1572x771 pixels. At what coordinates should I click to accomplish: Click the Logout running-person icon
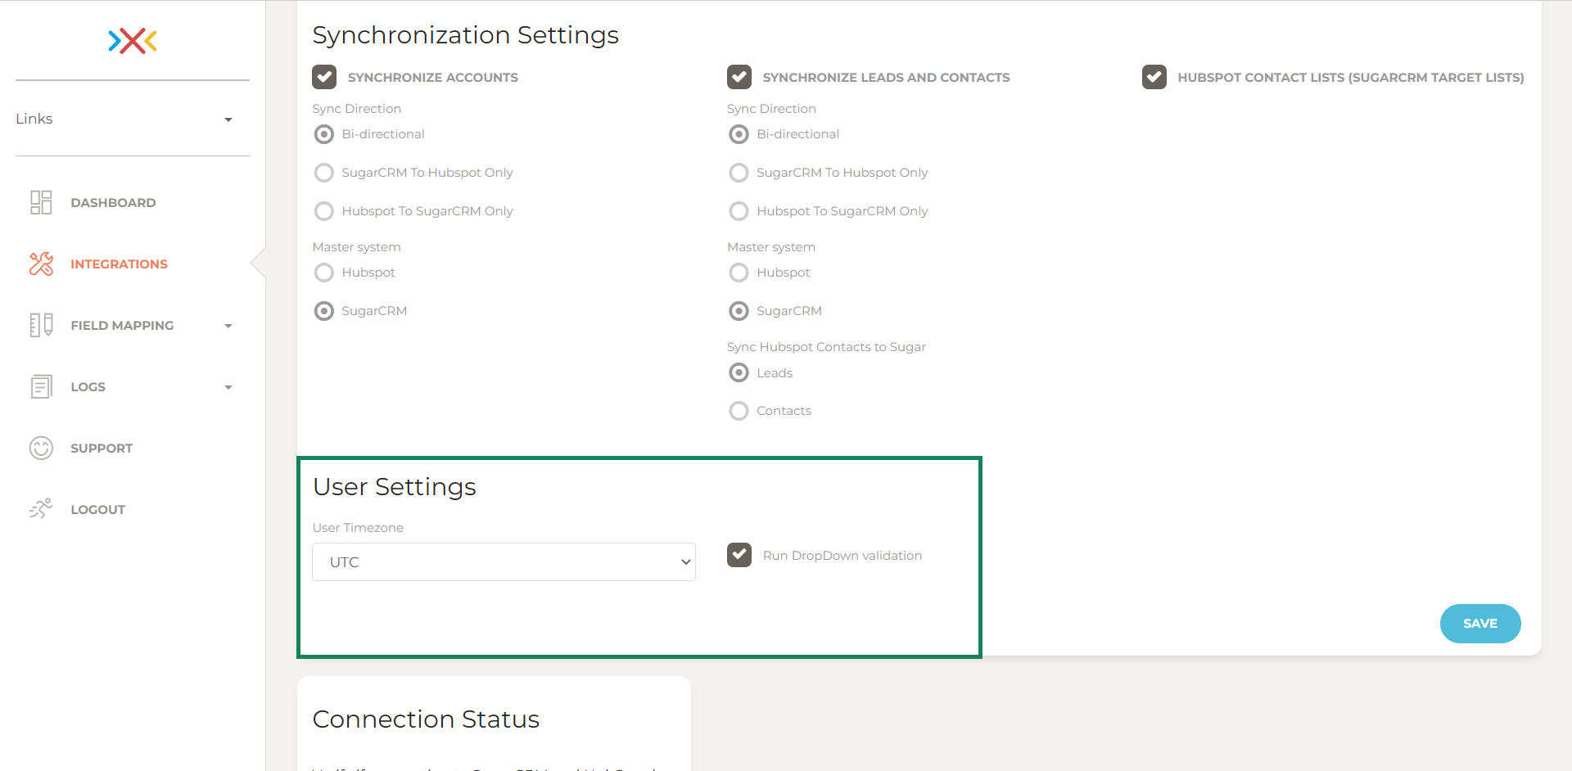(x=41, y=508)
